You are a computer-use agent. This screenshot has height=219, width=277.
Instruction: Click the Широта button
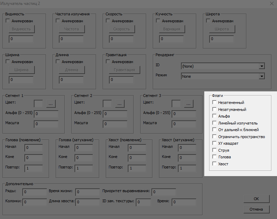(222, 29)
